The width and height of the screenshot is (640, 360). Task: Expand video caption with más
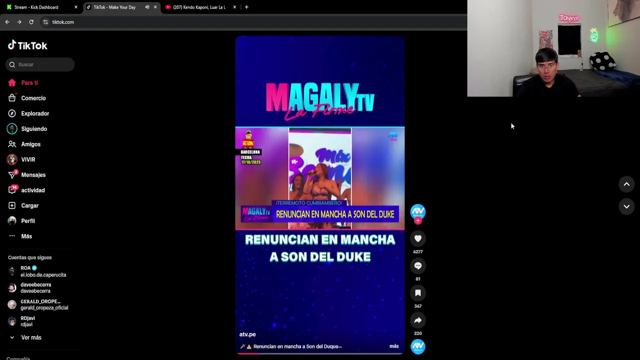point(394,346)
